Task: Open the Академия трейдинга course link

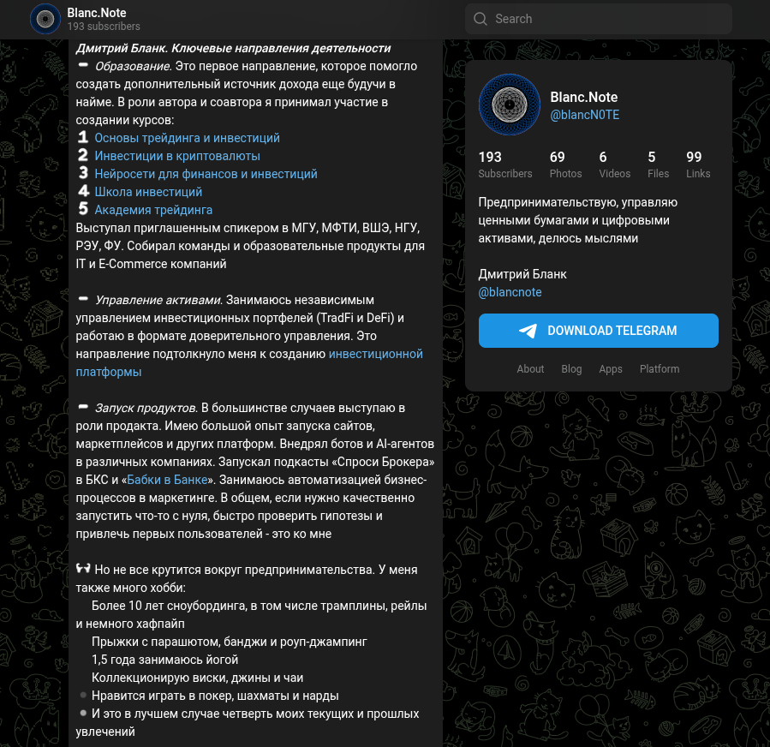Action: coord(153,210)
